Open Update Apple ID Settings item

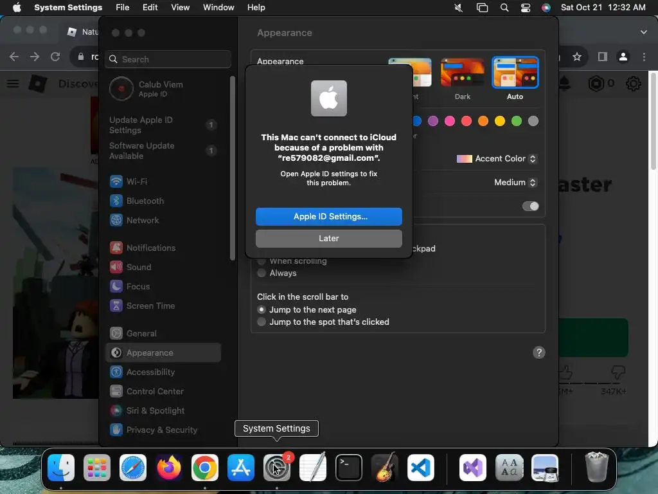(x=163, y=125)
